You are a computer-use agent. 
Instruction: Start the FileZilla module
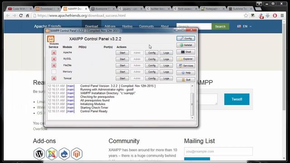[122, 65]
